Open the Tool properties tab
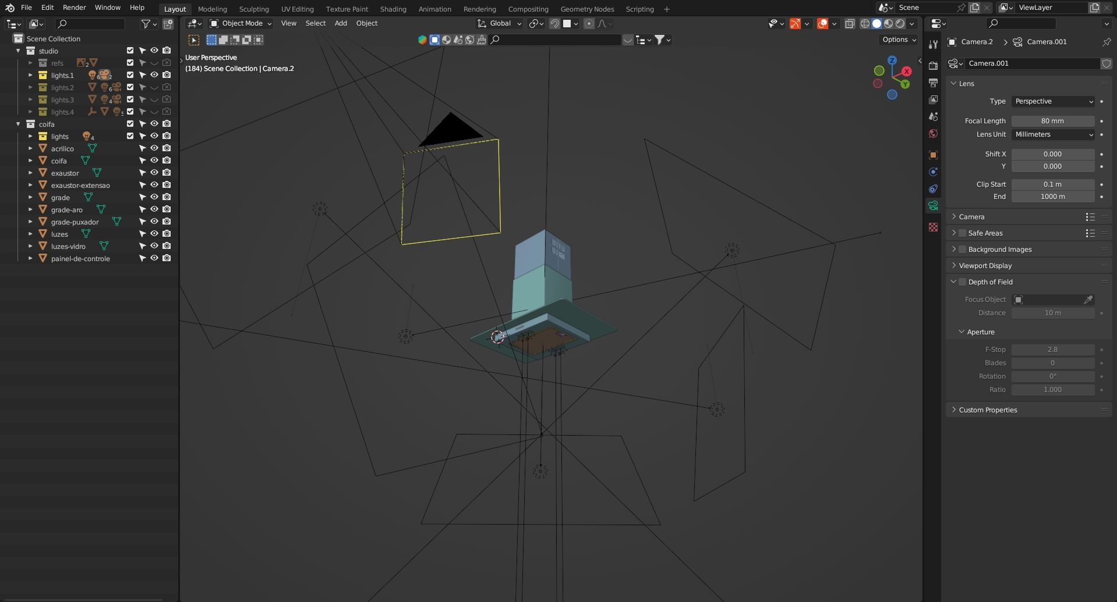The image size is (1117, 602). 933,45
